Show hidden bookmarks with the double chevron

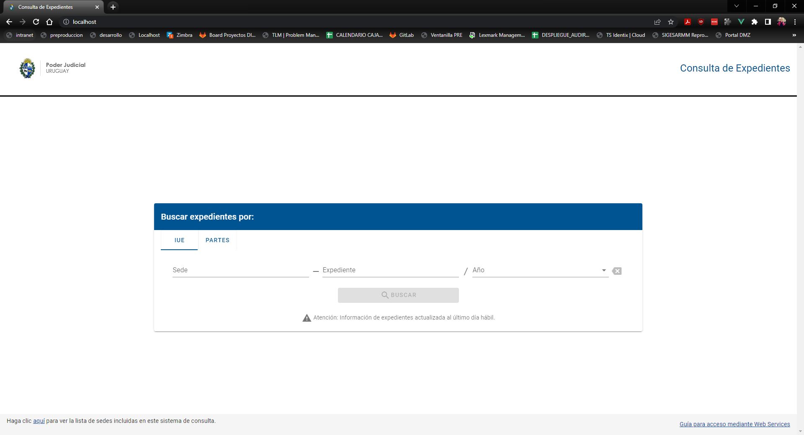click(794, 35)
